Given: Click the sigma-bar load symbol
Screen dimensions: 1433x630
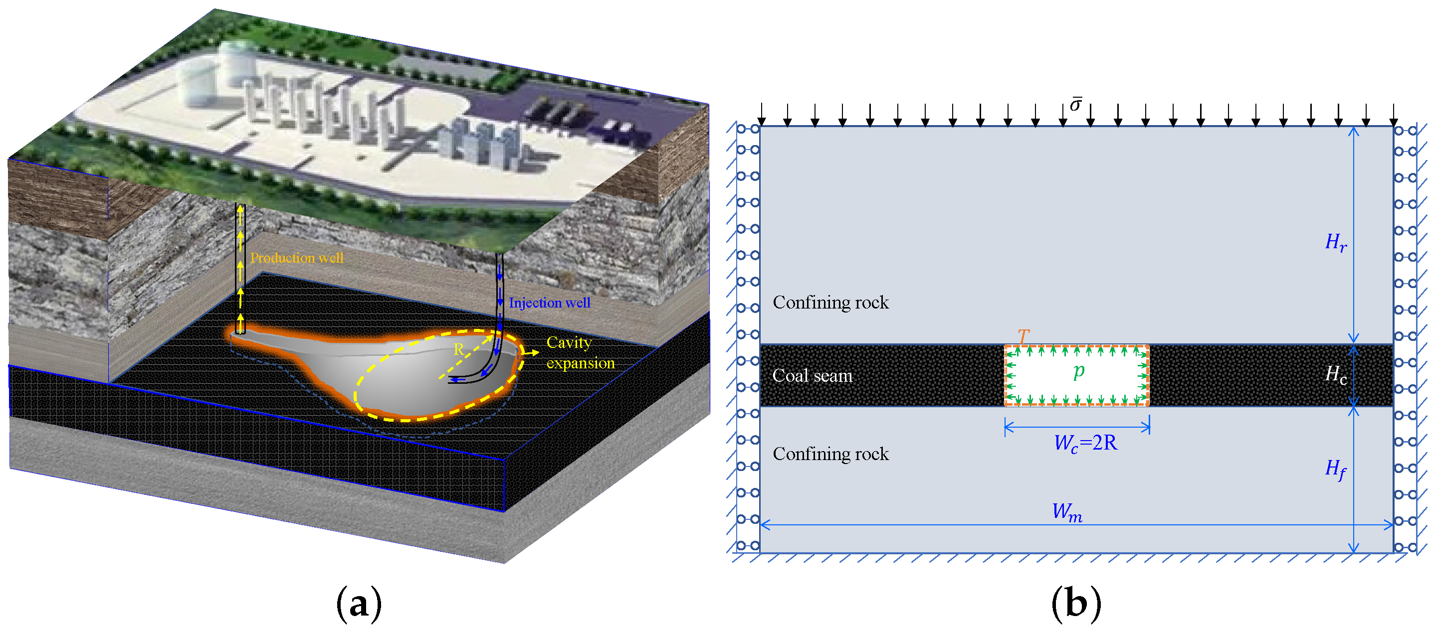Looking at the screenshot, I should point(1076,105).
